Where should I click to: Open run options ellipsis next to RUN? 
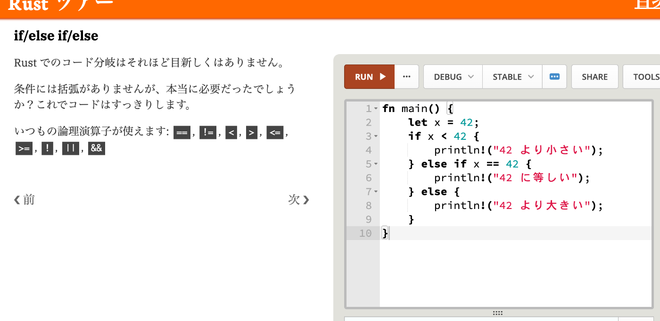click(406, 77)
